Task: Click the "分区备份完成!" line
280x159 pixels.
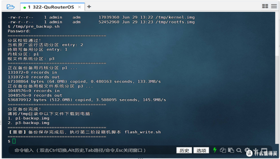Action: 24,109
